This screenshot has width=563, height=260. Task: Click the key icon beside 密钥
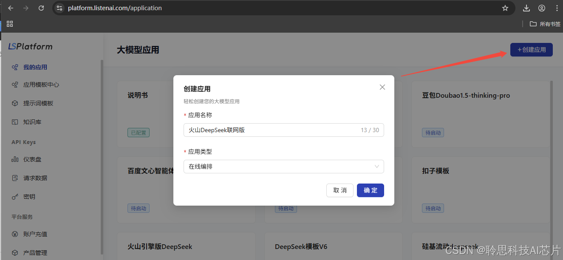[x=15, y=197]
